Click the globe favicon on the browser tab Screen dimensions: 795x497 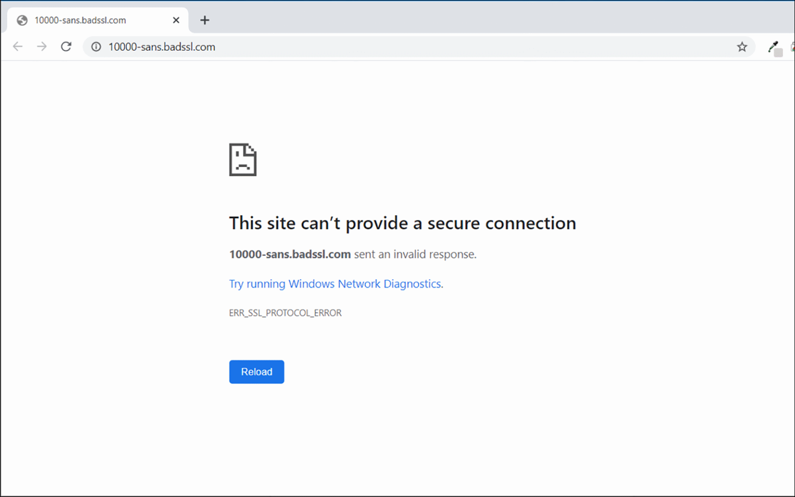click(21, 20)
